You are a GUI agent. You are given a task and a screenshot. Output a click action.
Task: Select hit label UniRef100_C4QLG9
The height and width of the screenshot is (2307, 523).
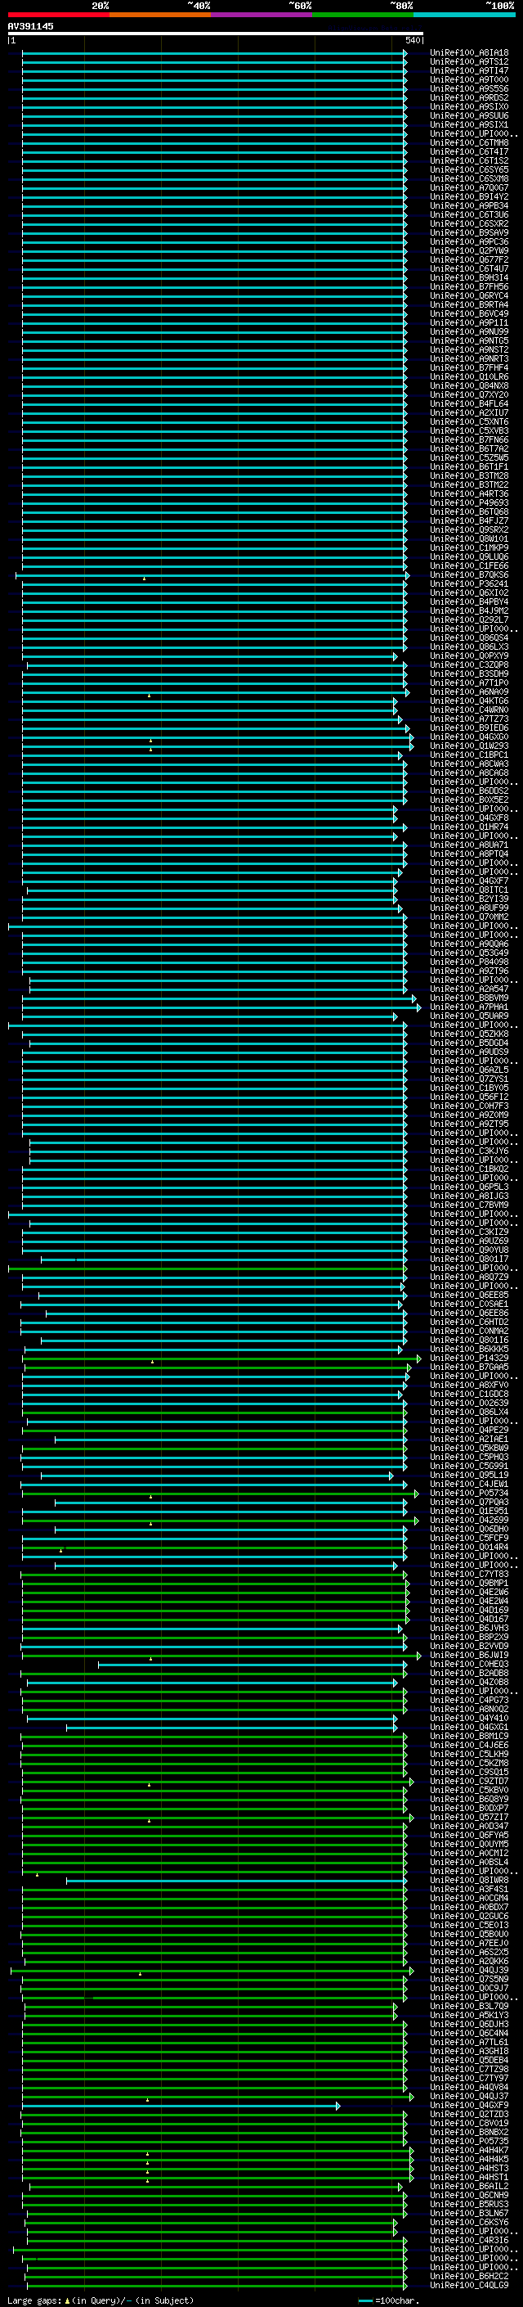click(469, 2286)
